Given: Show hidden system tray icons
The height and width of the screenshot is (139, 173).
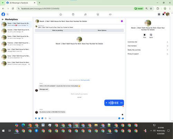Looking at the screenshot, I should coord(151,131).
